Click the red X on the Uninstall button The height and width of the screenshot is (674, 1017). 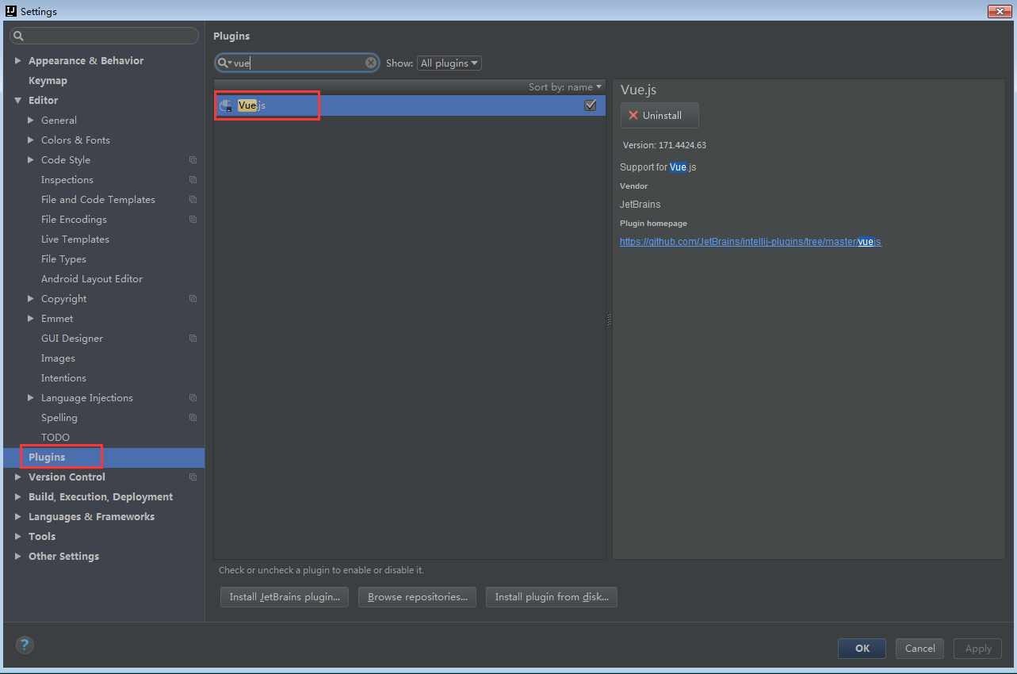click(633, 115)
